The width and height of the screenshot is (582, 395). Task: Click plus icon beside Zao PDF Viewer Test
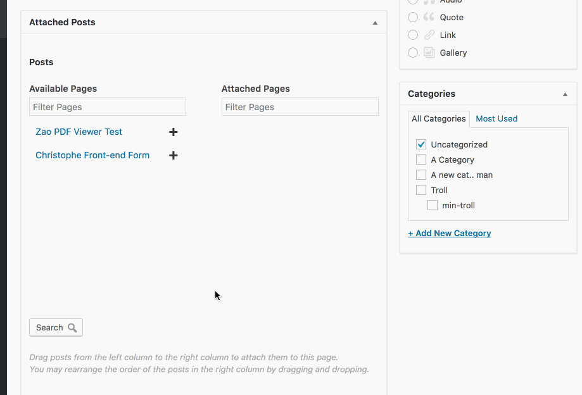point(173,132)
